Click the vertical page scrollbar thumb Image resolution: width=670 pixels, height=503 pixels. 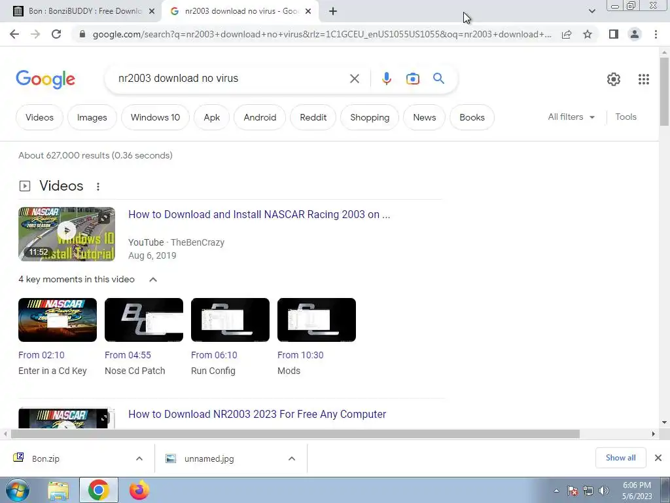click(x=664, y=91)
